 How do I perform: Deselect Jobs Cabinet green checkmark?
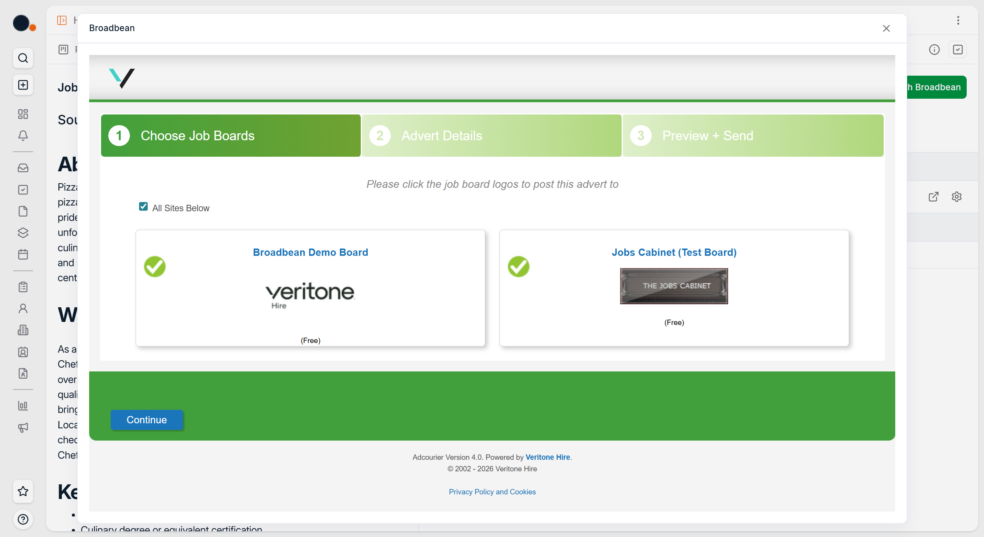[x=518, y=267]
